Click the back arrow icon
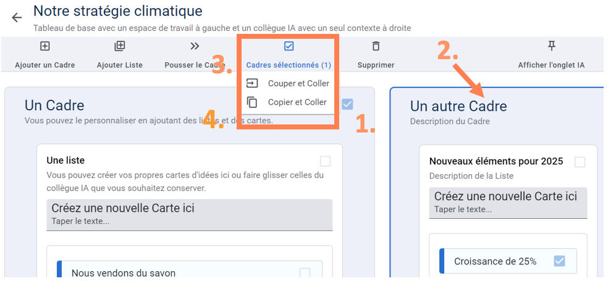Screen dimensions: 616x289 [x=17, y=17]
